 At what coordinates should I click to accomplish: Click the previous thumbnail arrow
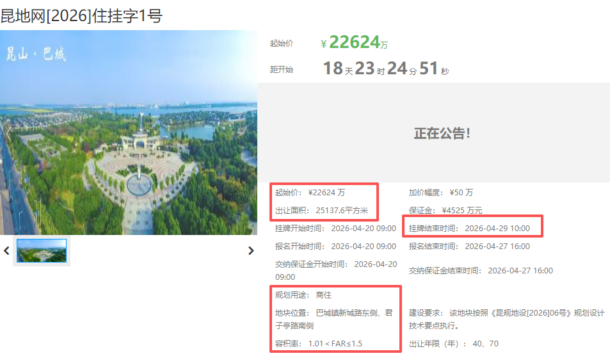tap(7, 251)
